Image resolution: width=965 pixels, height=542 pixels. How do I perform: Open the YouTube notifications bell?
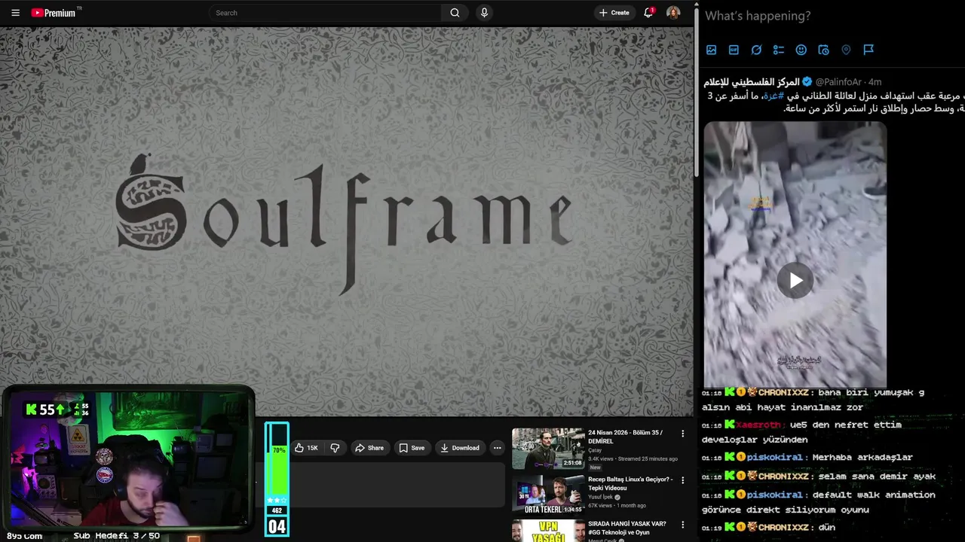pyautogui.click(x=648, y=13)
